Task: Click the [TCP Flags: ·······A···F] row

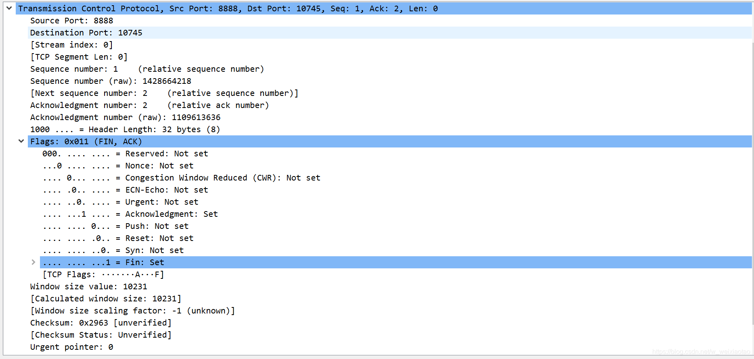Action: point(396,274)
